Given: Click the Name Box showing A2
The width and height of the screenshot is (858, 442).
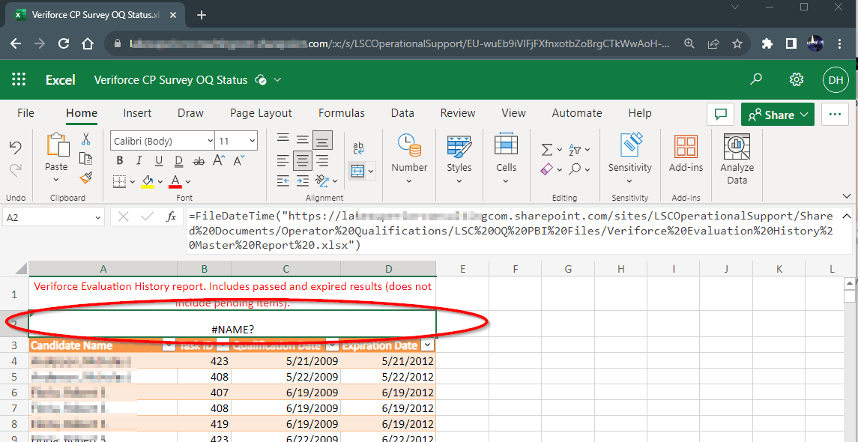Looking at the screenshot, I should (46, 217).
